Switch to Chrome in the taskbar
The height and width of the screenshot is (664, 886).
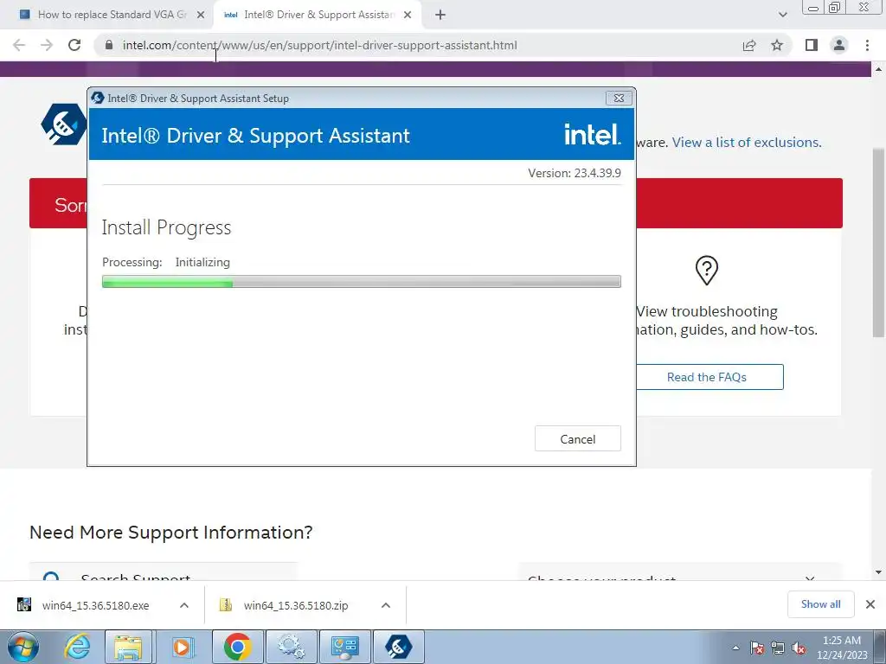[237, 647]
